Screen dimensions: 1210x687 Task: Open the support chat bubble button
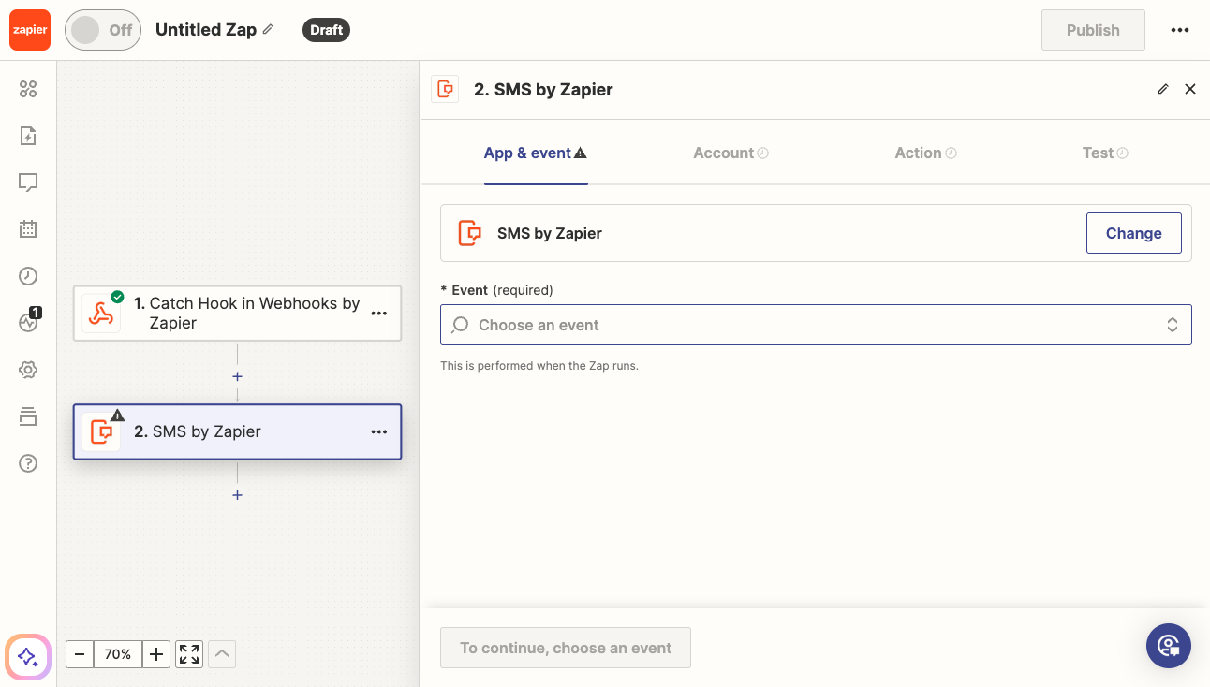pos(1169,646)
